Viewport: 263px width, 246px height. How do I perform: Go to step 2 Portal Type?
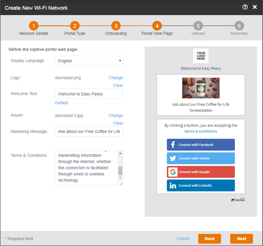75,26
